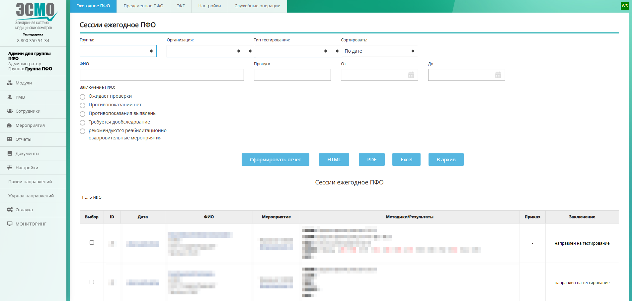Click the Модули sidebar icon
The height and width of the screenshot is (301, 632).
[10, 83]
